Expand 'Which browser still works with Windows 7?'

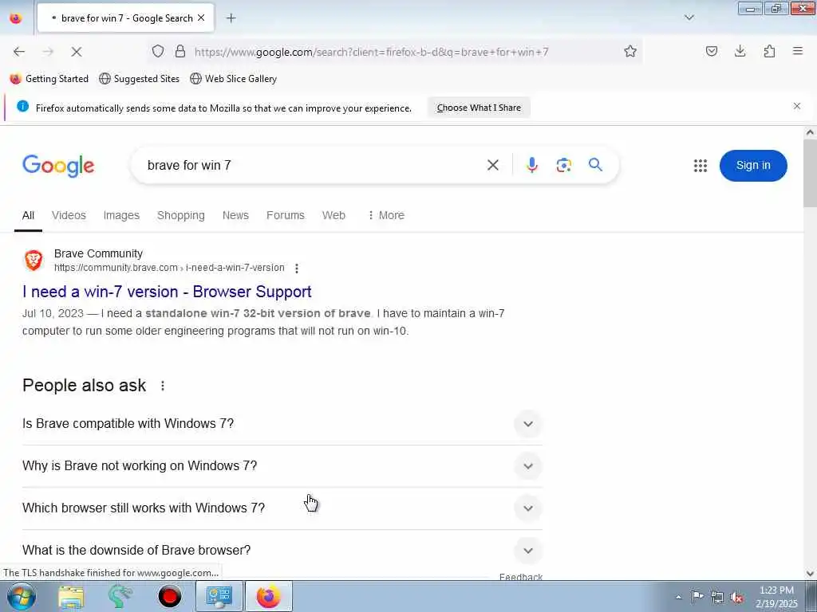pos(282,508)
